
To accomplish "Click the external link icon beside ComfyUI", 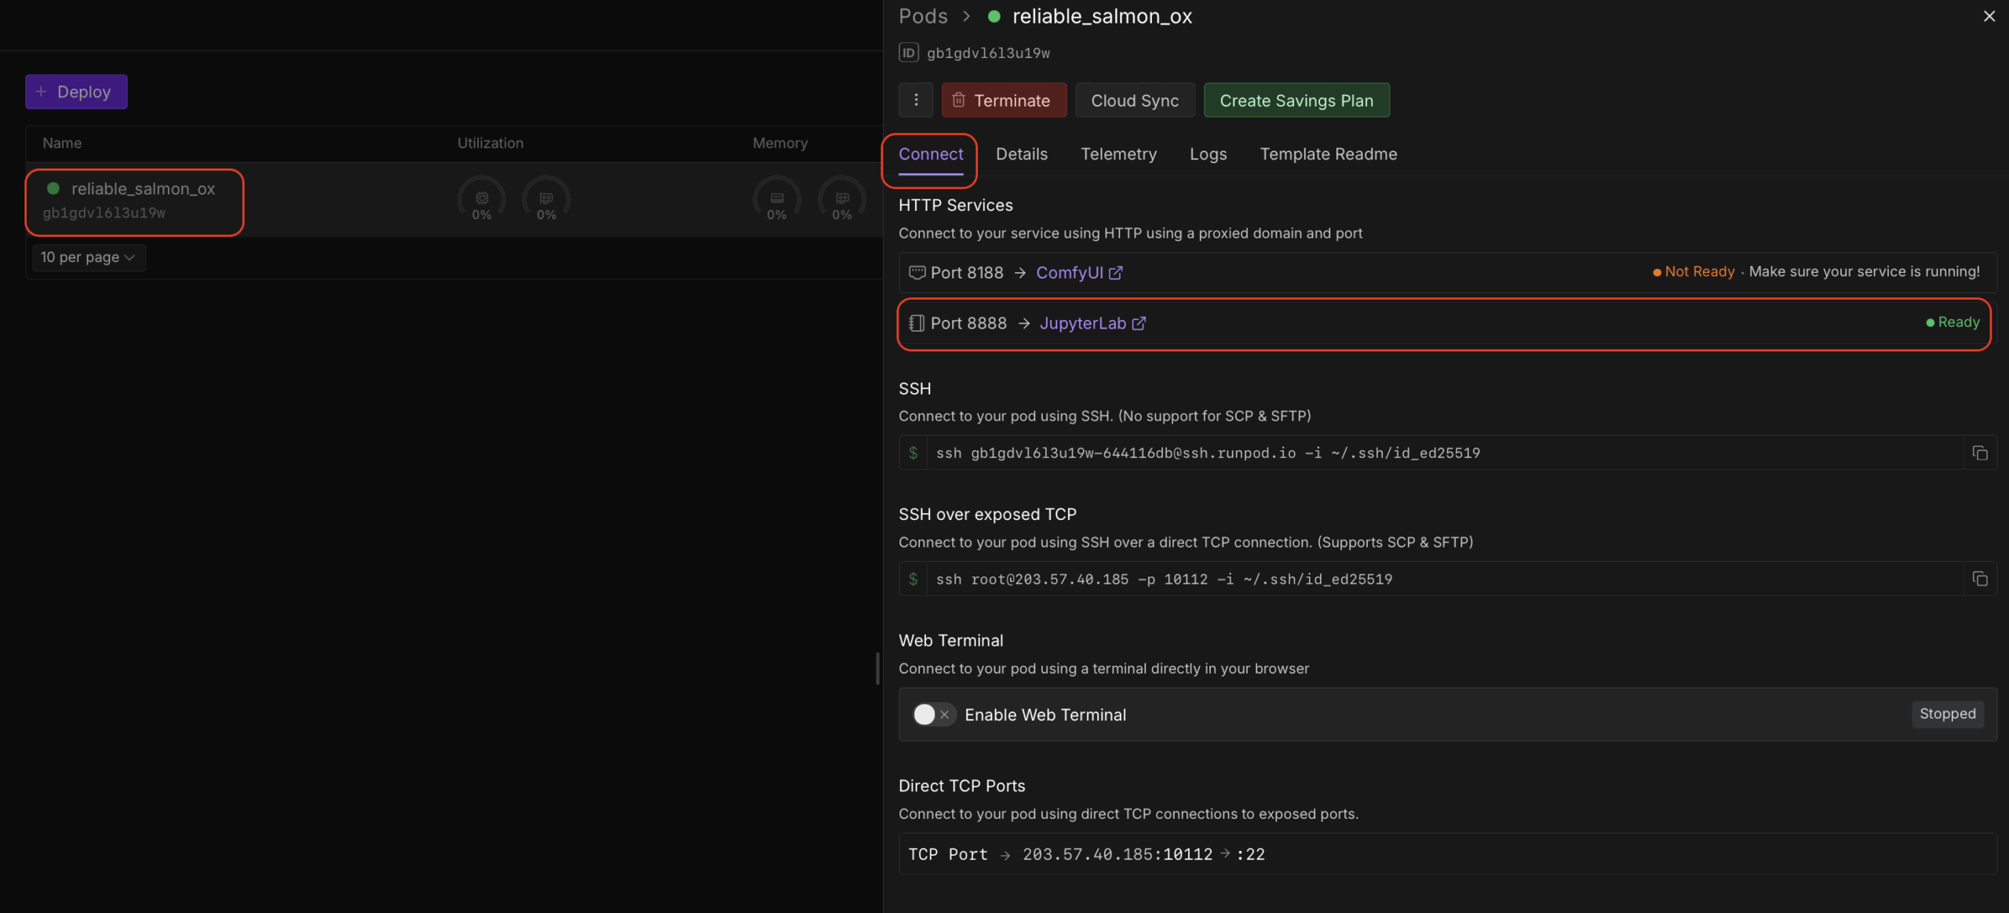I will coord(1116,272).
